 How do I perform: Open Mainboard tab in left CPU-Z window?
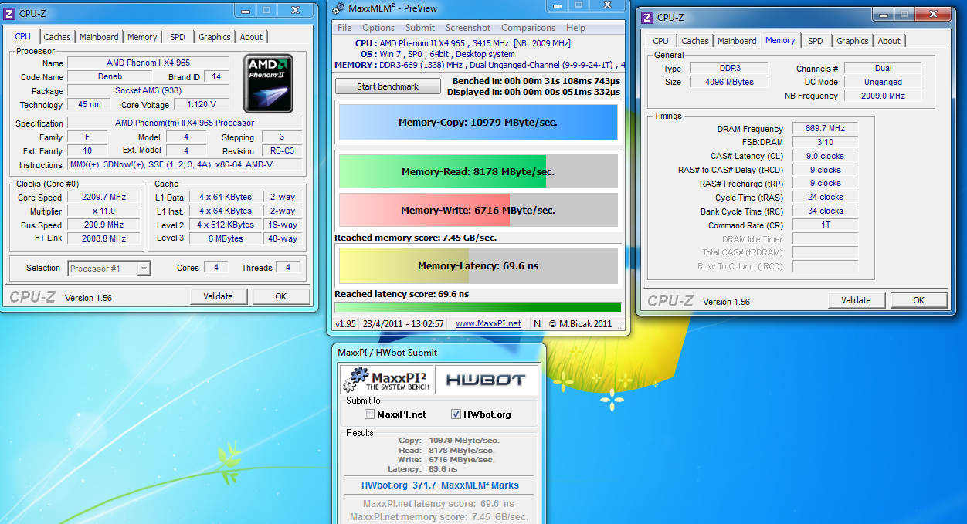tap(99, 37)
